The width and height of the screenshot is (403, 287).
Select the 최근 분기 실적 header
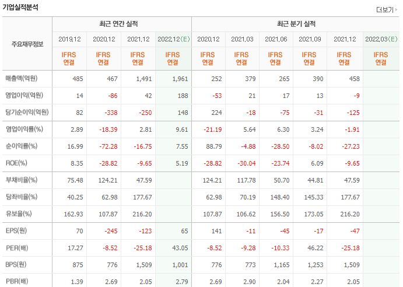point(296,24)
